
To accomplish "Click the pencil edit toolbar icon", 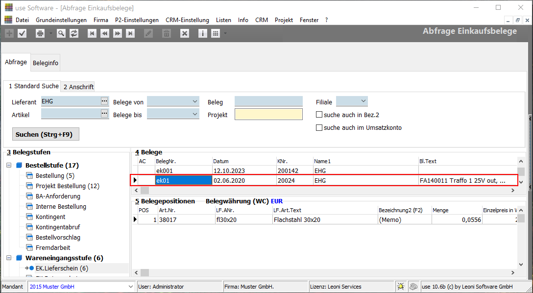I will pos(148,33).
